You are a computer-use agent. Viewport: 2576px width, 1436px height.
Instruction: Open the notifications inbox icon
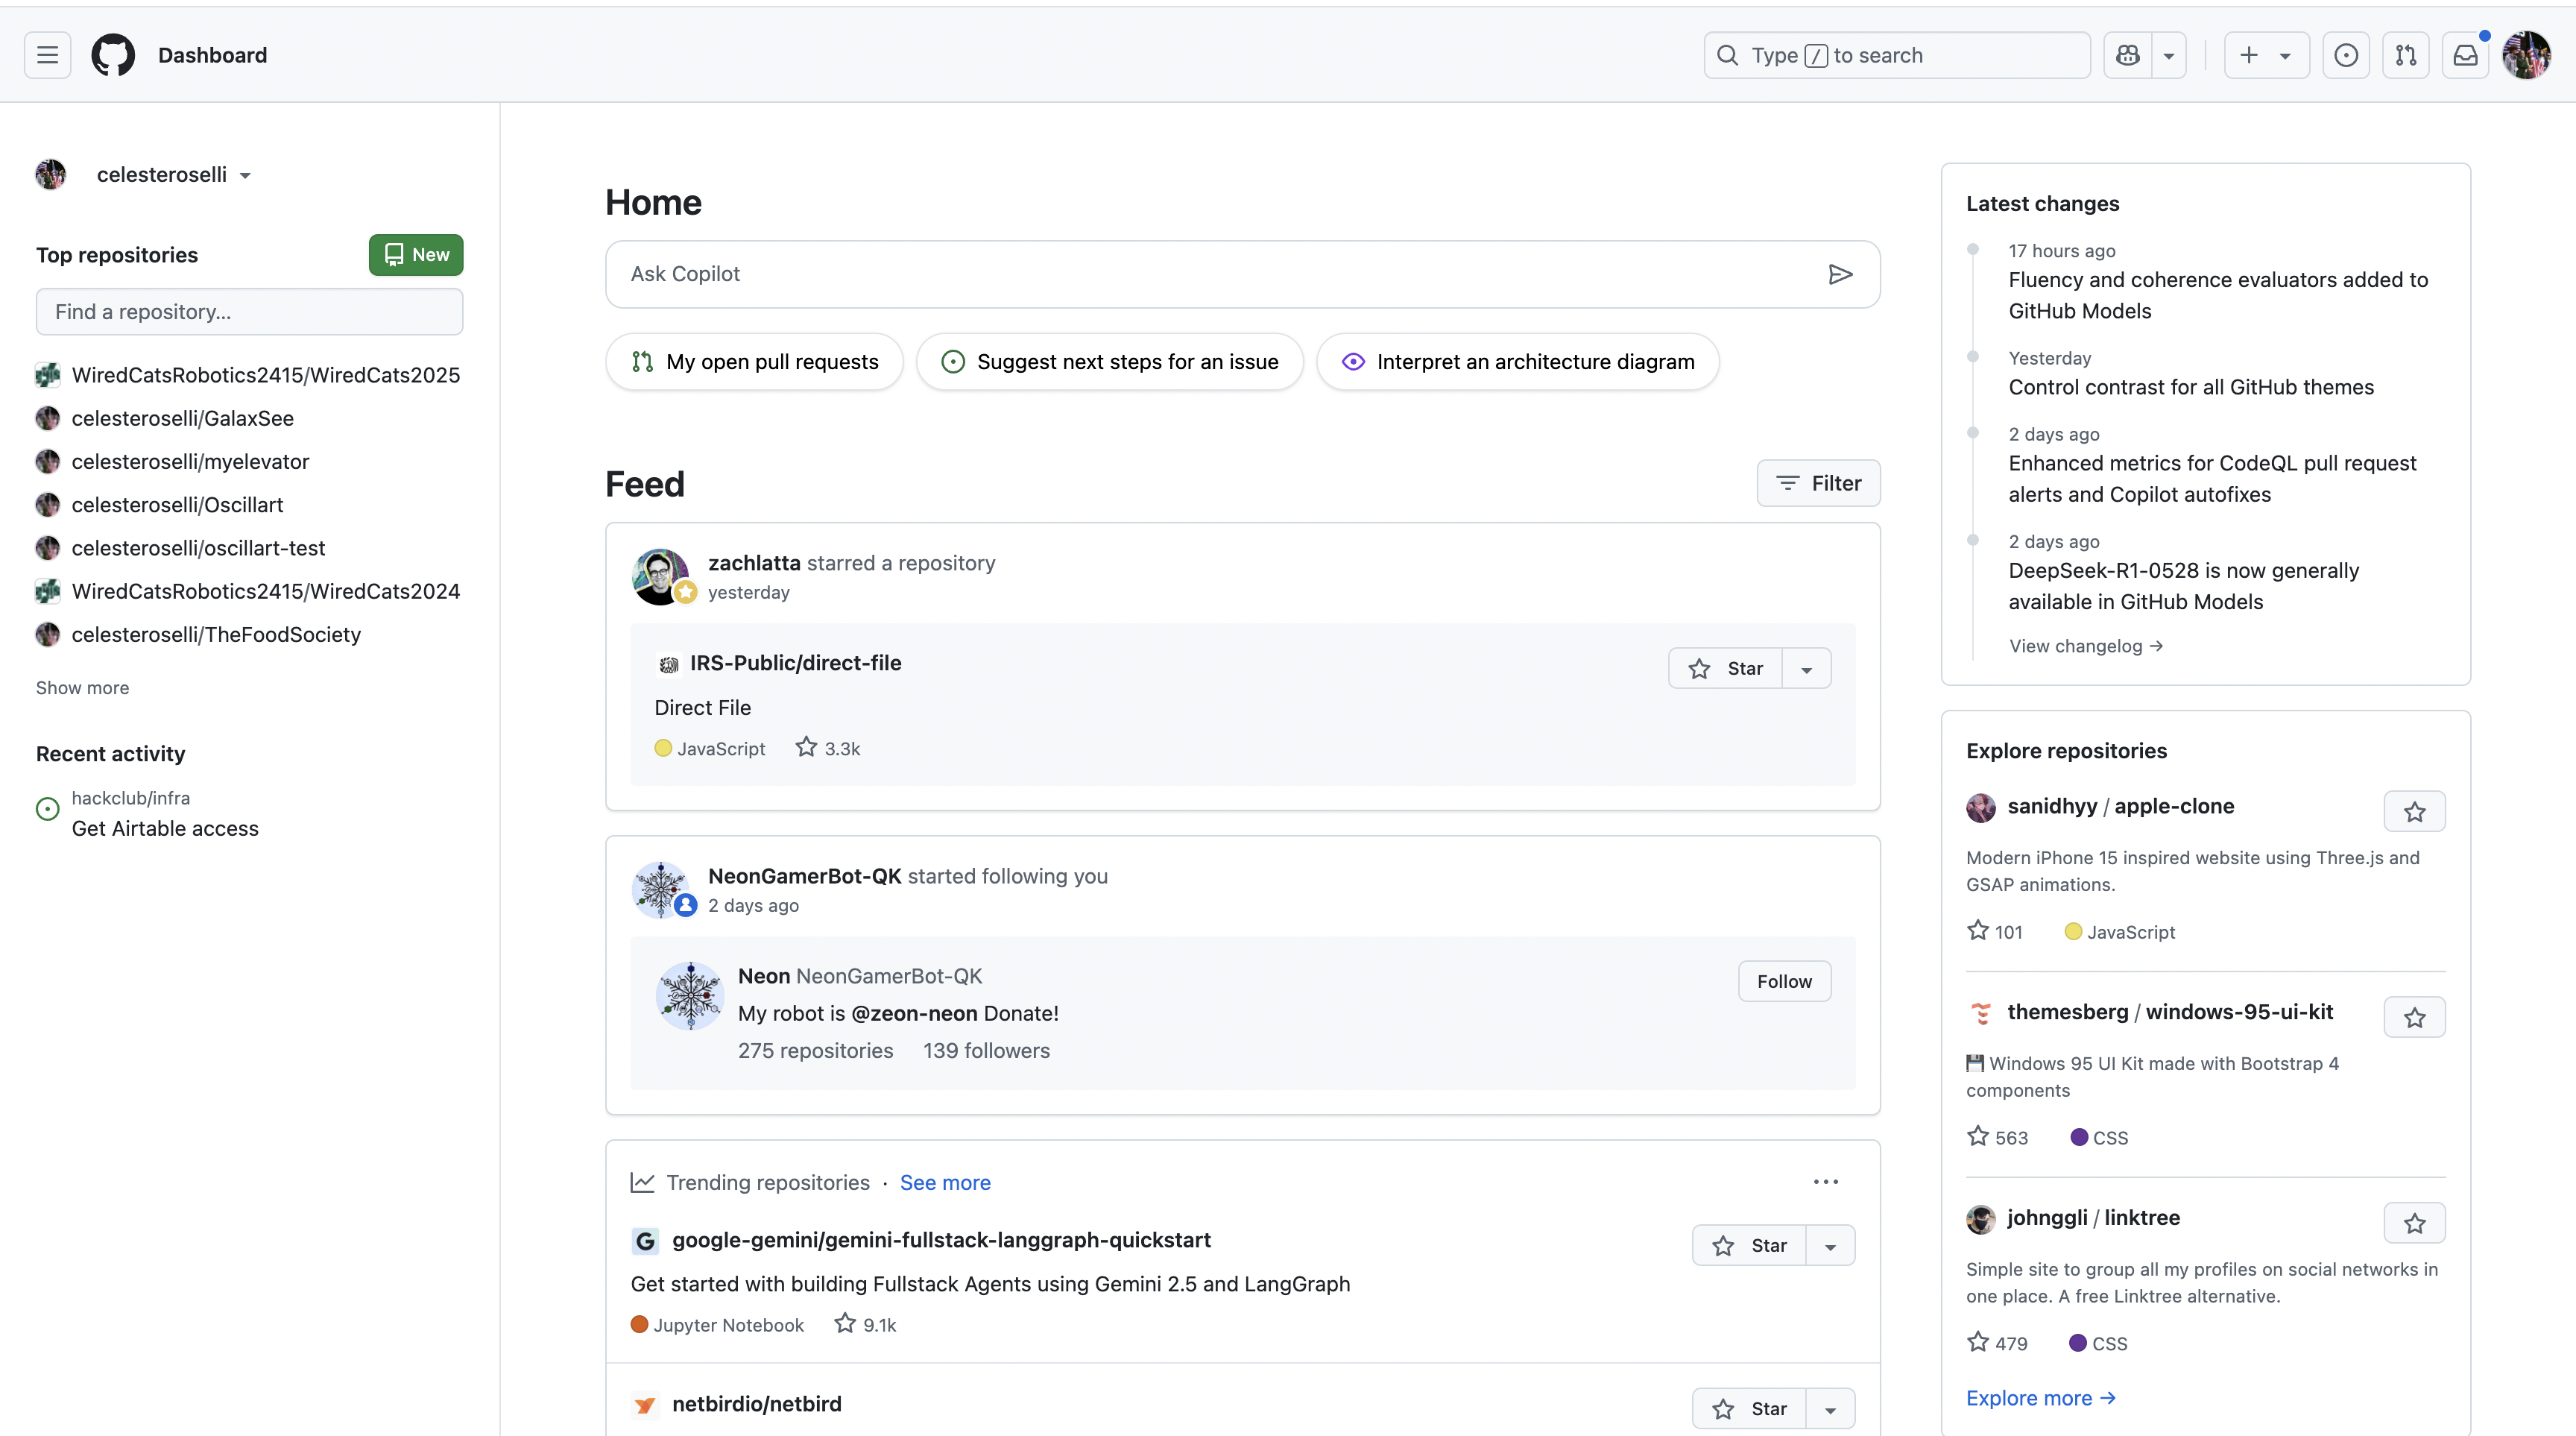2466,55
